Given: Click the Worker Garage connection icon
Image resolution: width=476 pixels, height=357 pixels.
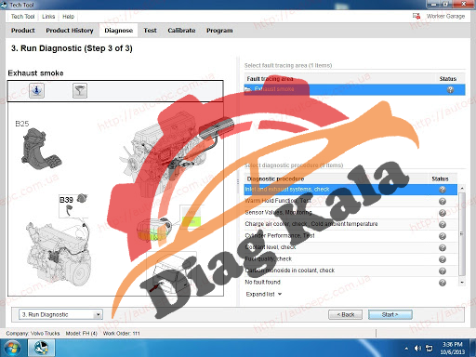Looking at the screenshot, I should tap(416, 16).
